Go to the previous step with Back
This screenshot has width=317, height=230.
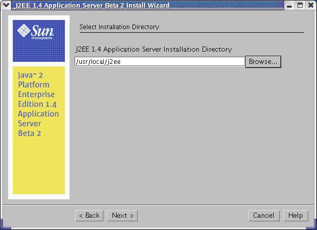[89, 215]
